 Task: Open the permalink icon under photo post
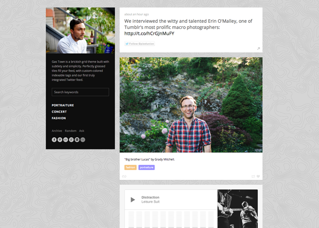click(x=124, y=176)
